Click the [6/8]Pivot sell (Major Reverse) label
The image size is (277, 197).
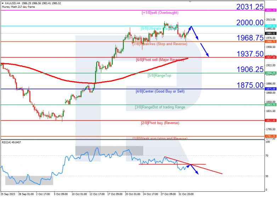click(160, 60)
